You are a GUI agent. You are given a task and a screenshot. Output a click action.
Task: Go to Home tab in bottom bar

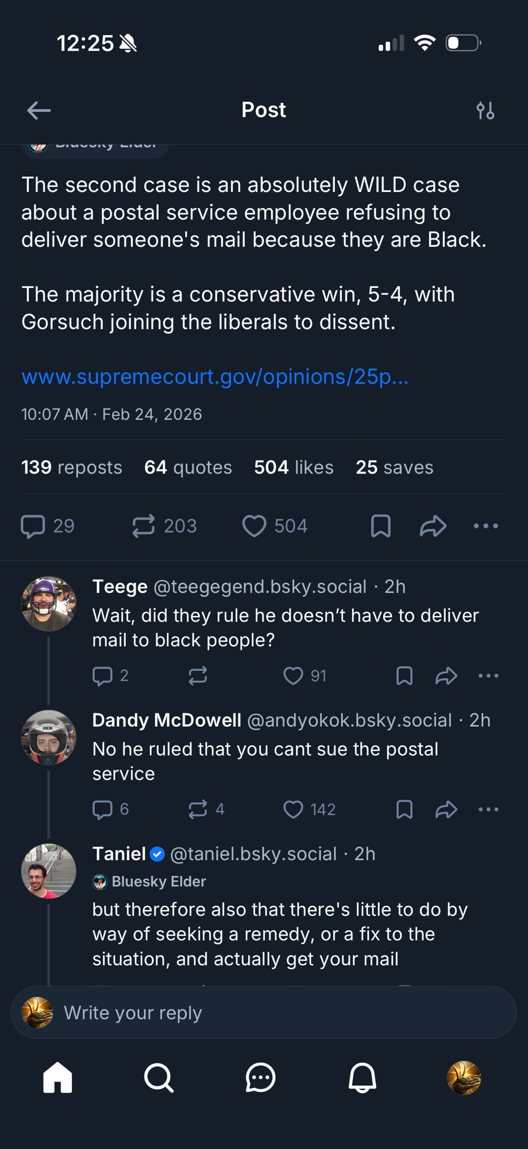click(x=57, y=1078)
